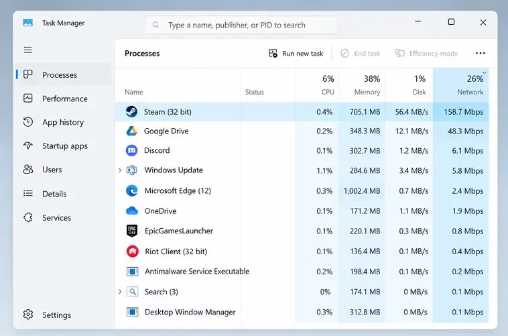
Task: Open the Details tab
Action: [x=54, y=194]
